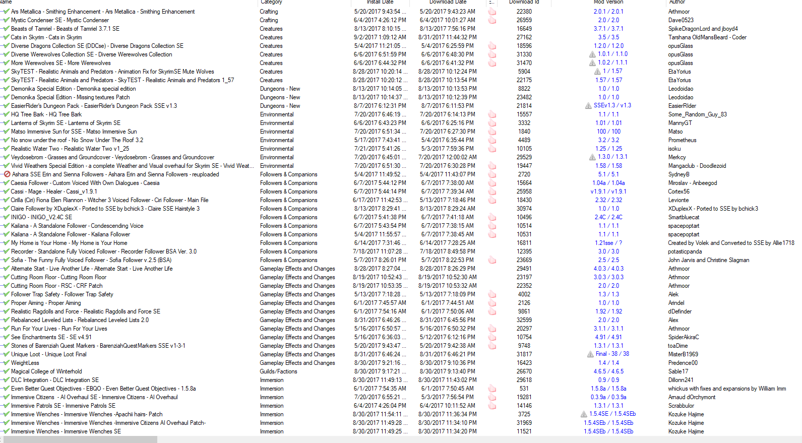Select My Home is Your Home mod name
The height and width of the screenshot is (443, 802).
[69, 243]
